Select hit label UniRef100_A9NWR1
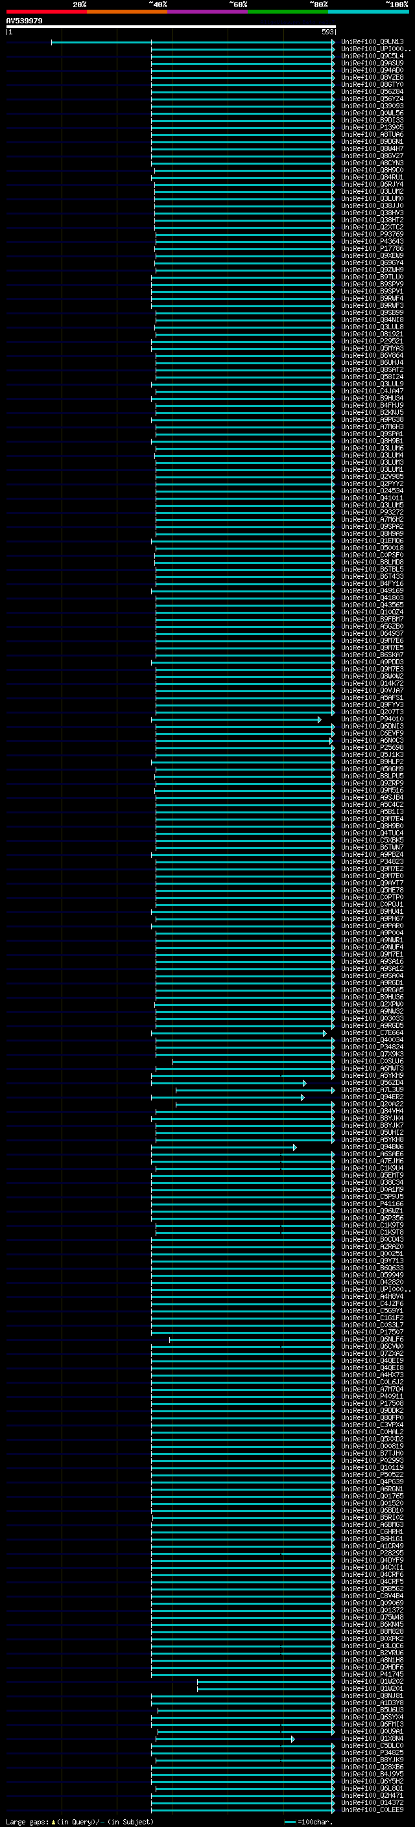The width and height of the screenshot is (415, 1827). click(x=372, y=940)
